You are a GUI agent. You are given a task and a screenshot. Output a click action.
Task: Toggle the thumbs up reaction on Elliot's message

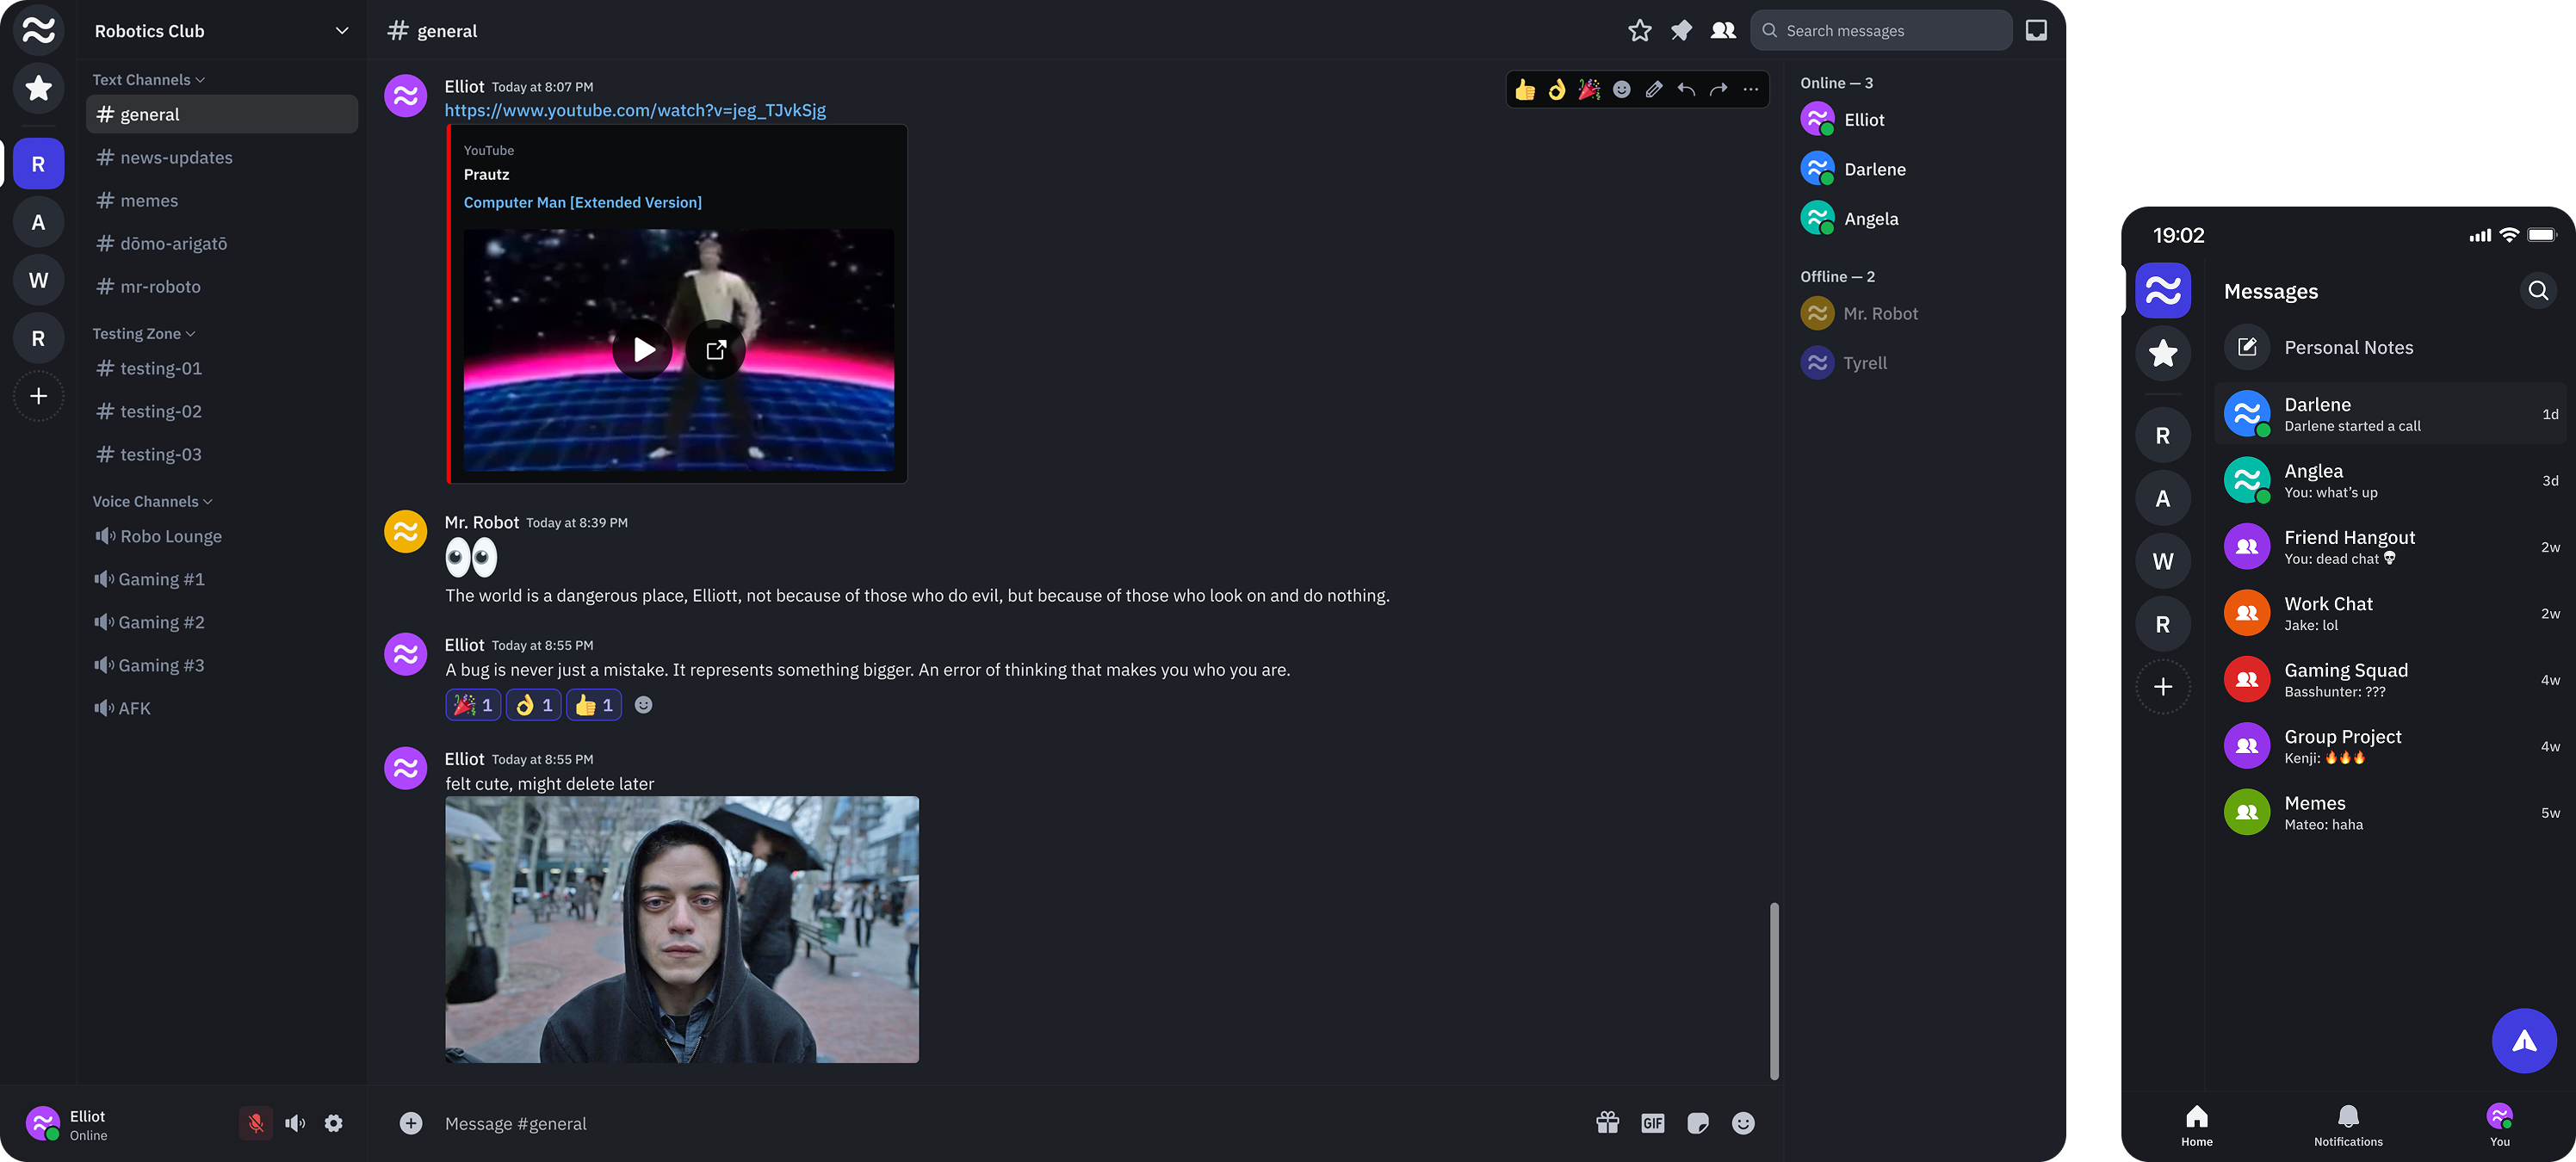click(x=593, y=705)
